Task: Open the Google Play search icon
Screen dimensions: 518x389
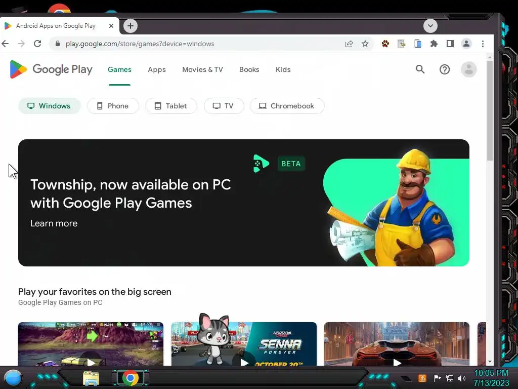Action: point(420,69)
